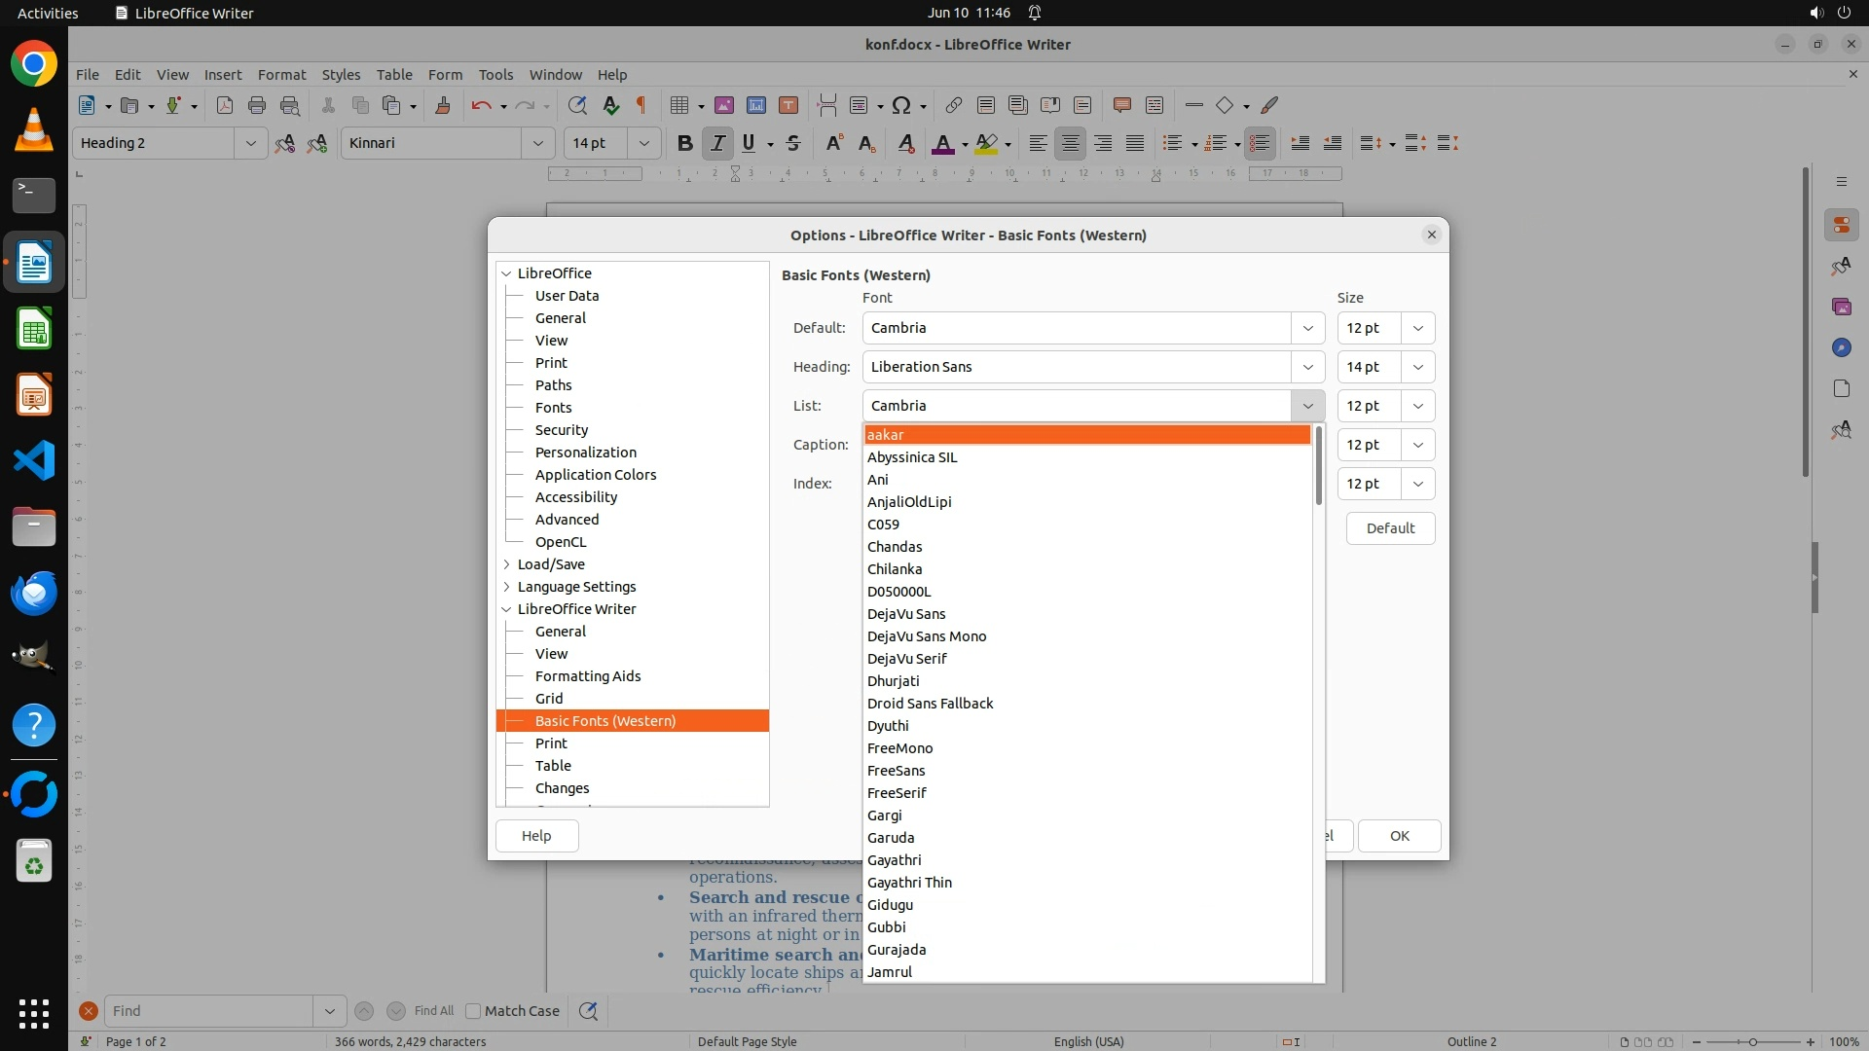Viewport: 1869px width, 1051px height.
Task: Open the Styles menu
Action: click(341, 74)
